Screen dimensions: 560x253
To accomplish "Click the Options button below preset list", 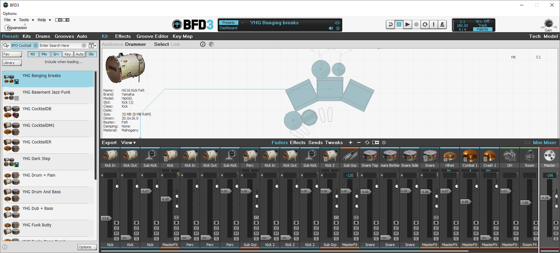I will [x=87, y=247].
